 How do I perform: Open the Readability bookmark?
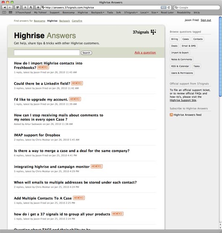click(x=183, y=13)
